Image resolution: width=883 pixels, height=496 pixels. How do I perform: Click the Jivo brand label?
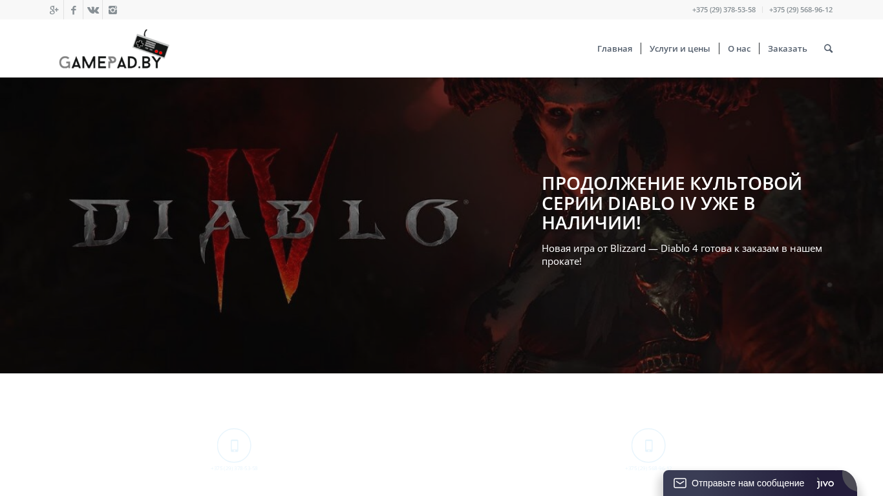(825, 483)
